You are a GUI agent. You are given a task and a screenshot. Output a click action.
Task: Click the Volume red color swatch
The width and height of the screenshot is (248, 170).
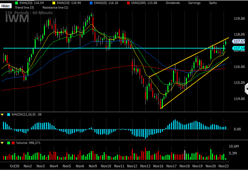point(13,143)
